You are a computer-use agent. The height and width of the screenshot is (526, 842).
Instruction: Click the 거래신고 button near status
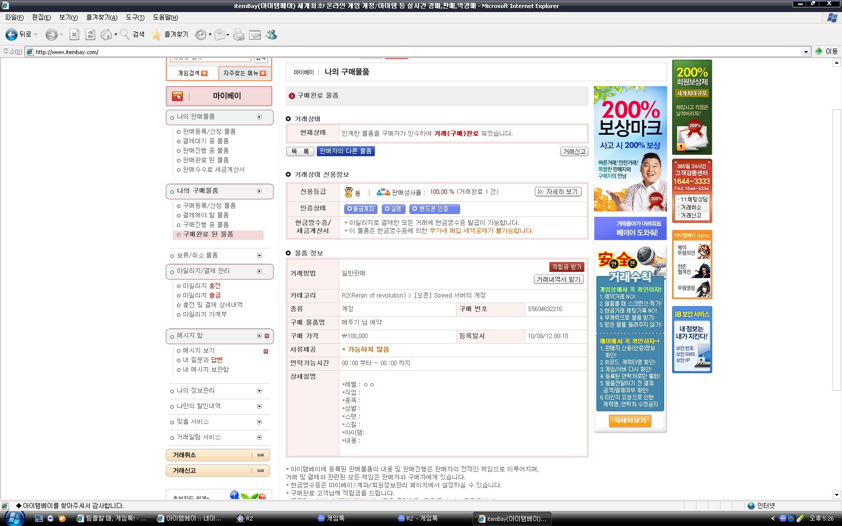[x=574, y=151]
